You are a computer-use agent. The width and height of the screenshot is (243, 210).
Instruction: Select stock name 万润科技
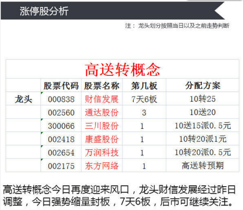click(102, 153)
